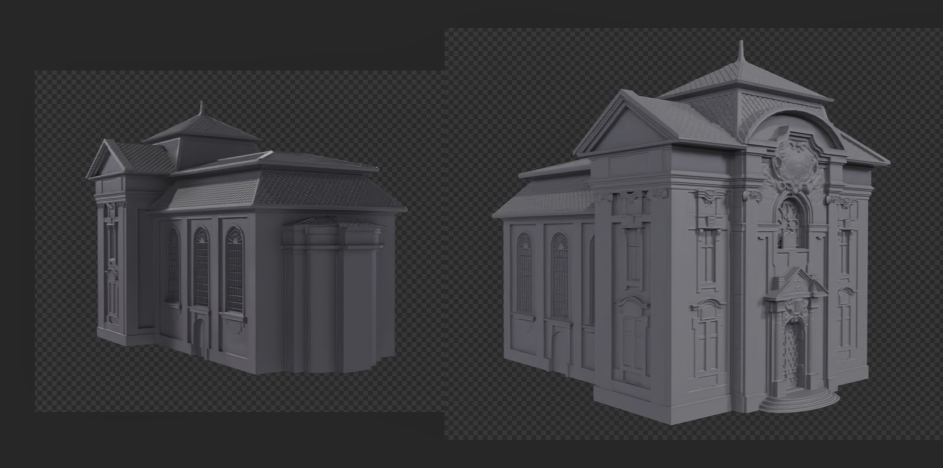This screenshot has width=943, height=468.
Task: Click the middle arched window in left render
Action: pos(201,267)
